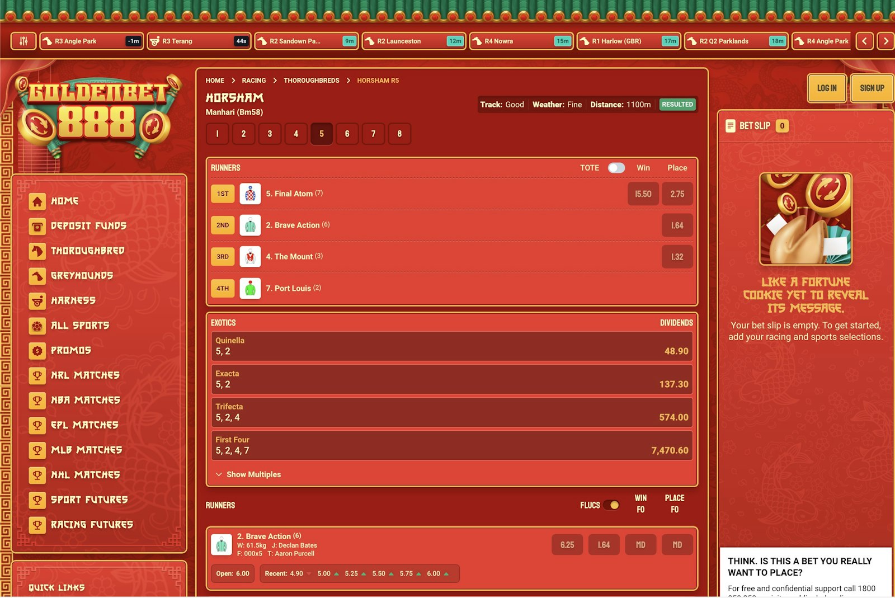Click the Deposit Funds icon
The image size is (895, 598).
coord(37,226)
